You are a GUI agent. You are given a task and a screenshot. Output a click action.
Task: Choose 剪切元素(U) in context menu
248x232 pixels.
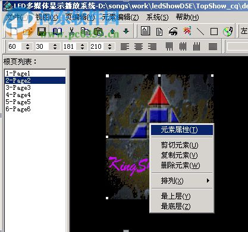[x=182, y=145]
